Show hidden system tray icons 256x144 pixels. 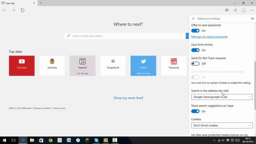[214, 140]
